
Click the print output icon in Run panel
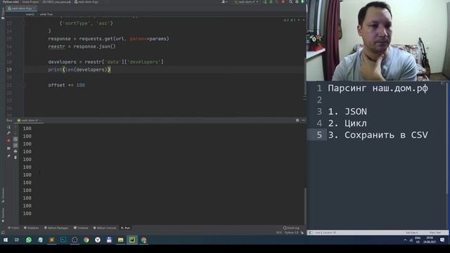15,151
